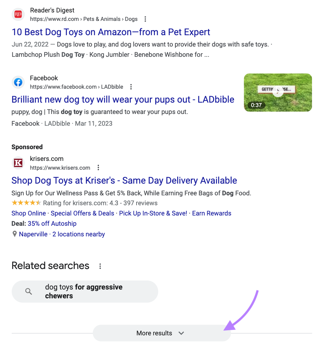Open the Brilliant new dog toy LADbible link
Screen dimensions: 324x350
123,99
